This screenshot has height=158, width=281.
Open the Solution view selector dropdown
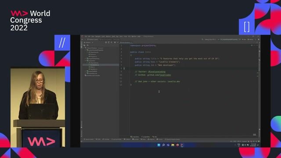[x=89, y=43]
